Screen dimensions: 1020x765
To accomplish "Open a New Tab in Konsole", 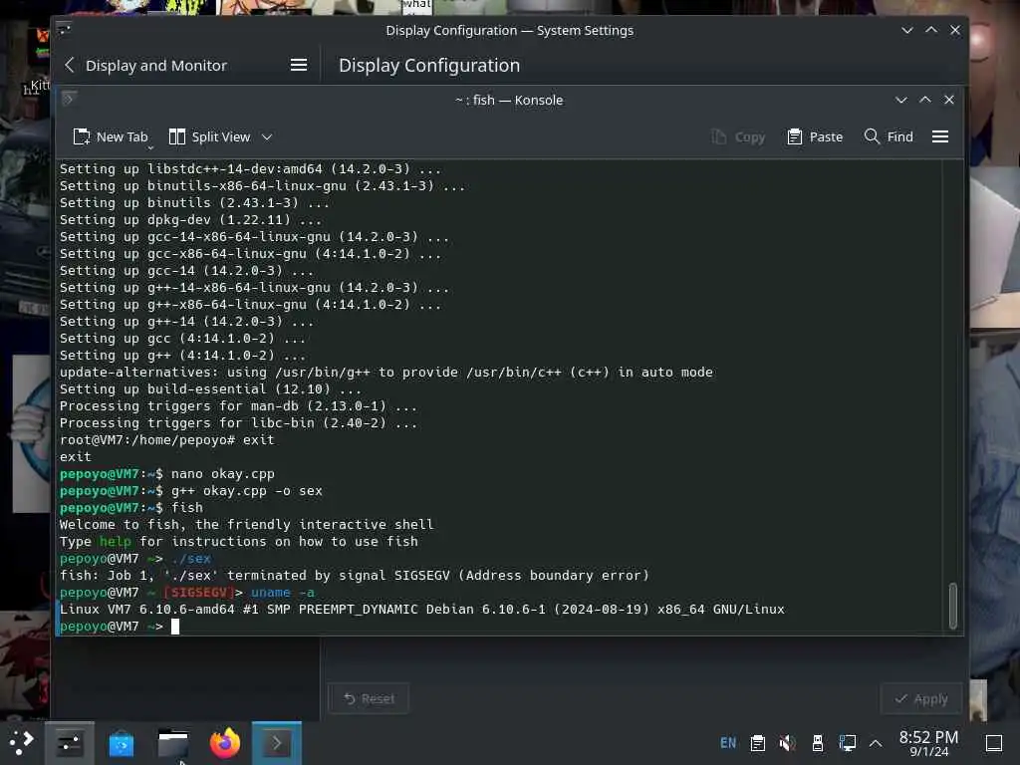I will (111, 136).
